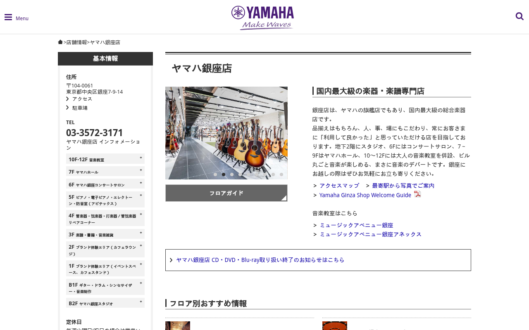Expand the 3F 楽譜・書籍 floor row
The height and width of the screenshot is (330, 529).
click(x=105, y=234)
